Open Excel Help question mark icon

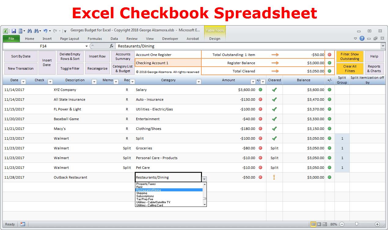coord(362,38)
